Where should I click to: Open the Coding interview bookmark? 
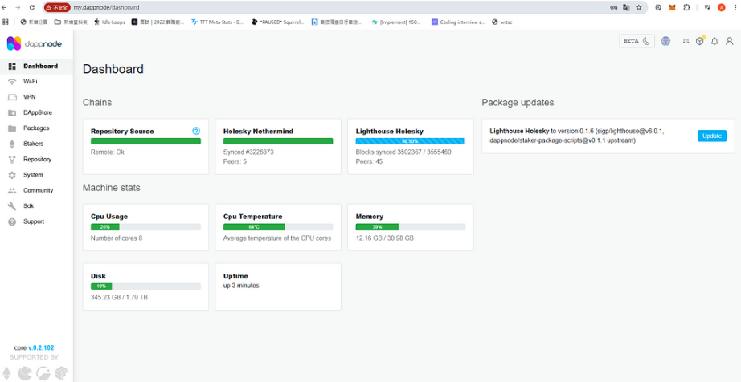(x=458, y=22)
